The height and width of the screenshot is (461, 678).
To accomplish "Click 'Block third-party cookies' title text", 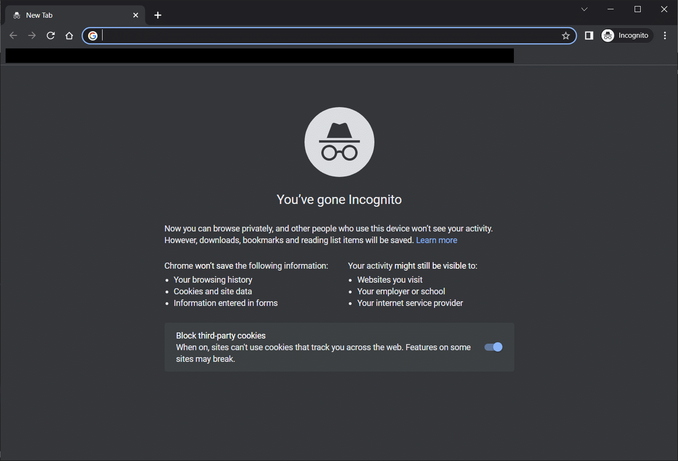I will 221,336.
